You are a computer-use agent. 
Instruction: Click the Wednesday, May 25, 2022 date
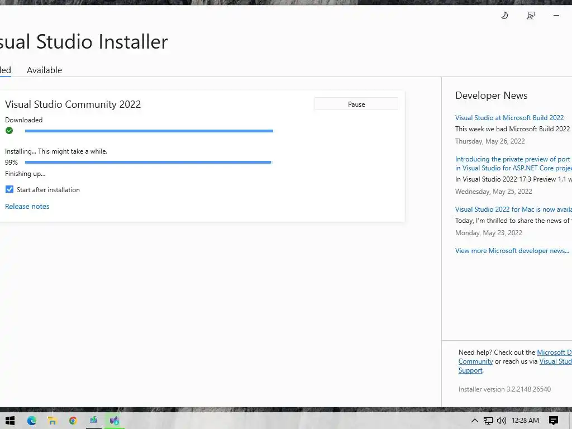coord(494,192)
